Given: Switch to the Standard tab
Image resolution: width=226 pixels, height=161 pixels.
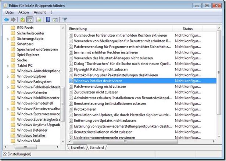Looking at the screenshot, I should point(97,147).
